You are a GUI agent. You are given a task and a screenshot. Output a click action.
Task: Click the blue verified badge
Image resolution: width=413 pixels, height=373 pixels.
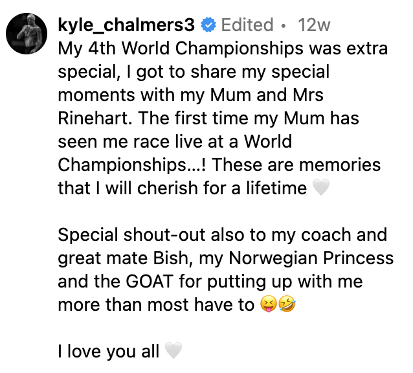pyautogui.click(x=208, y=25)
